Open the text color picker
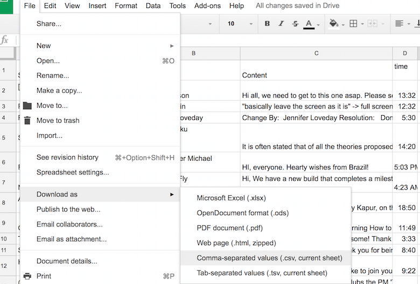 pyautogui.click(x=309, y=24)
